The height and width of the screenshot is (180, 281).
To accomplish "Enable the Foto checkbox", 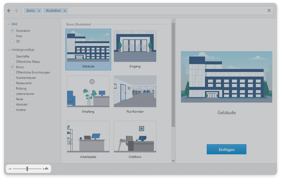I will [12, 36].
